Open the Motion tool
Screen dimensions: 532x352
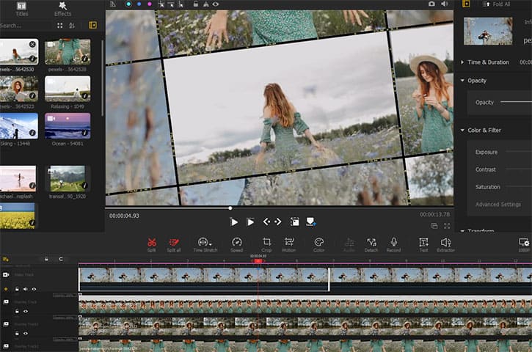pos(289,242)
